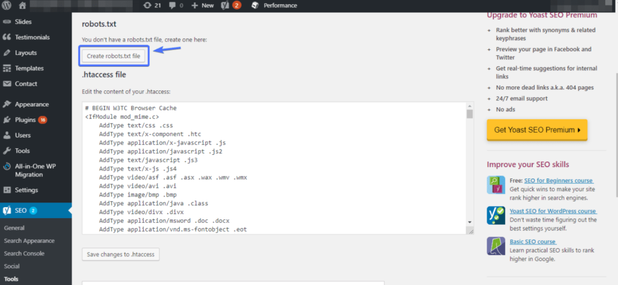Click the New content plus icon
The image size is (618, 285).
(x=194, y=5)
